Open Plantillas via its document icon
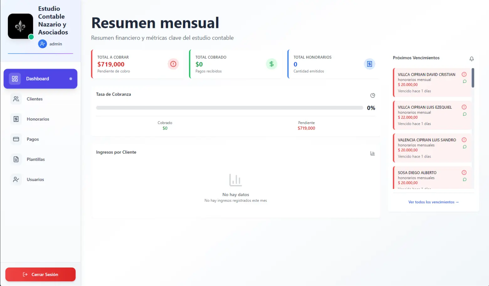This screenshot has width=489, height=286. (x=16, y=159)
